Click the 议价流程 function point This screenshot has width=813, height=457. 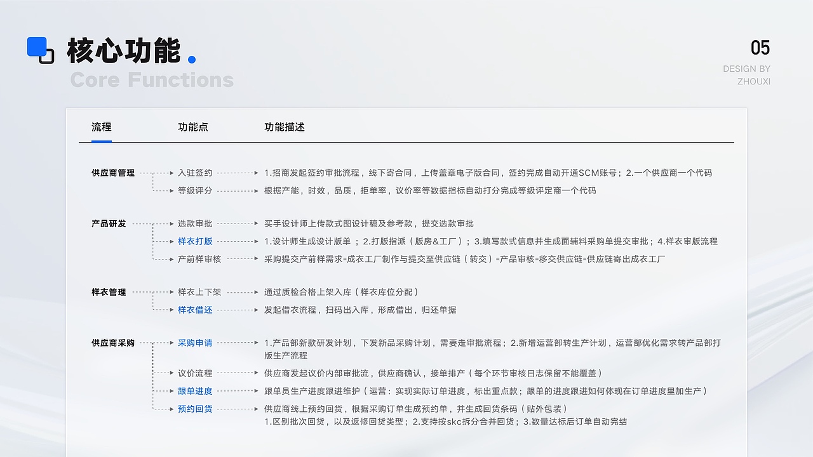click(x=195, y=373)
